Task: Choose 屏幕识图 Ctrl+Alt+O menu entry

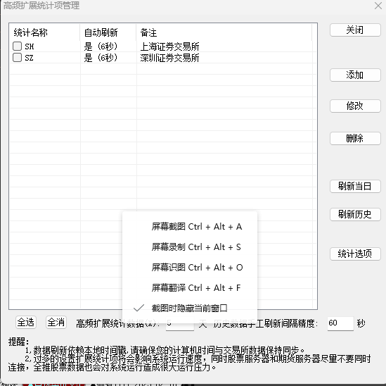Action: (190, 268)
